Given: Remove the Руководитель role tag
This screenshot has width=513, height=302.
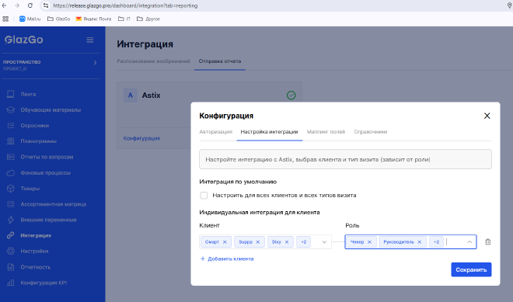Looking at the screenshot, I should (420, 242).
